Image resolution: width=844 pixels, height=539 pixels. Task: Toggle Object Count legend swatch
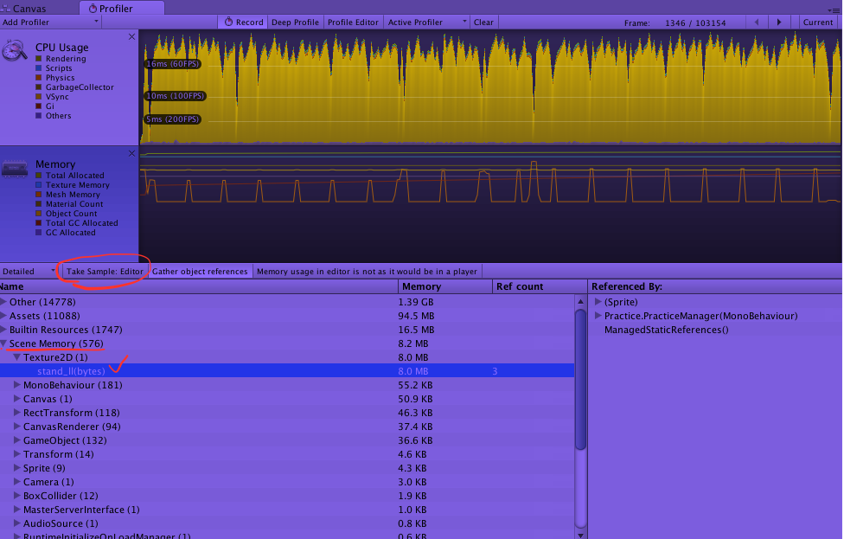[39, 213]
